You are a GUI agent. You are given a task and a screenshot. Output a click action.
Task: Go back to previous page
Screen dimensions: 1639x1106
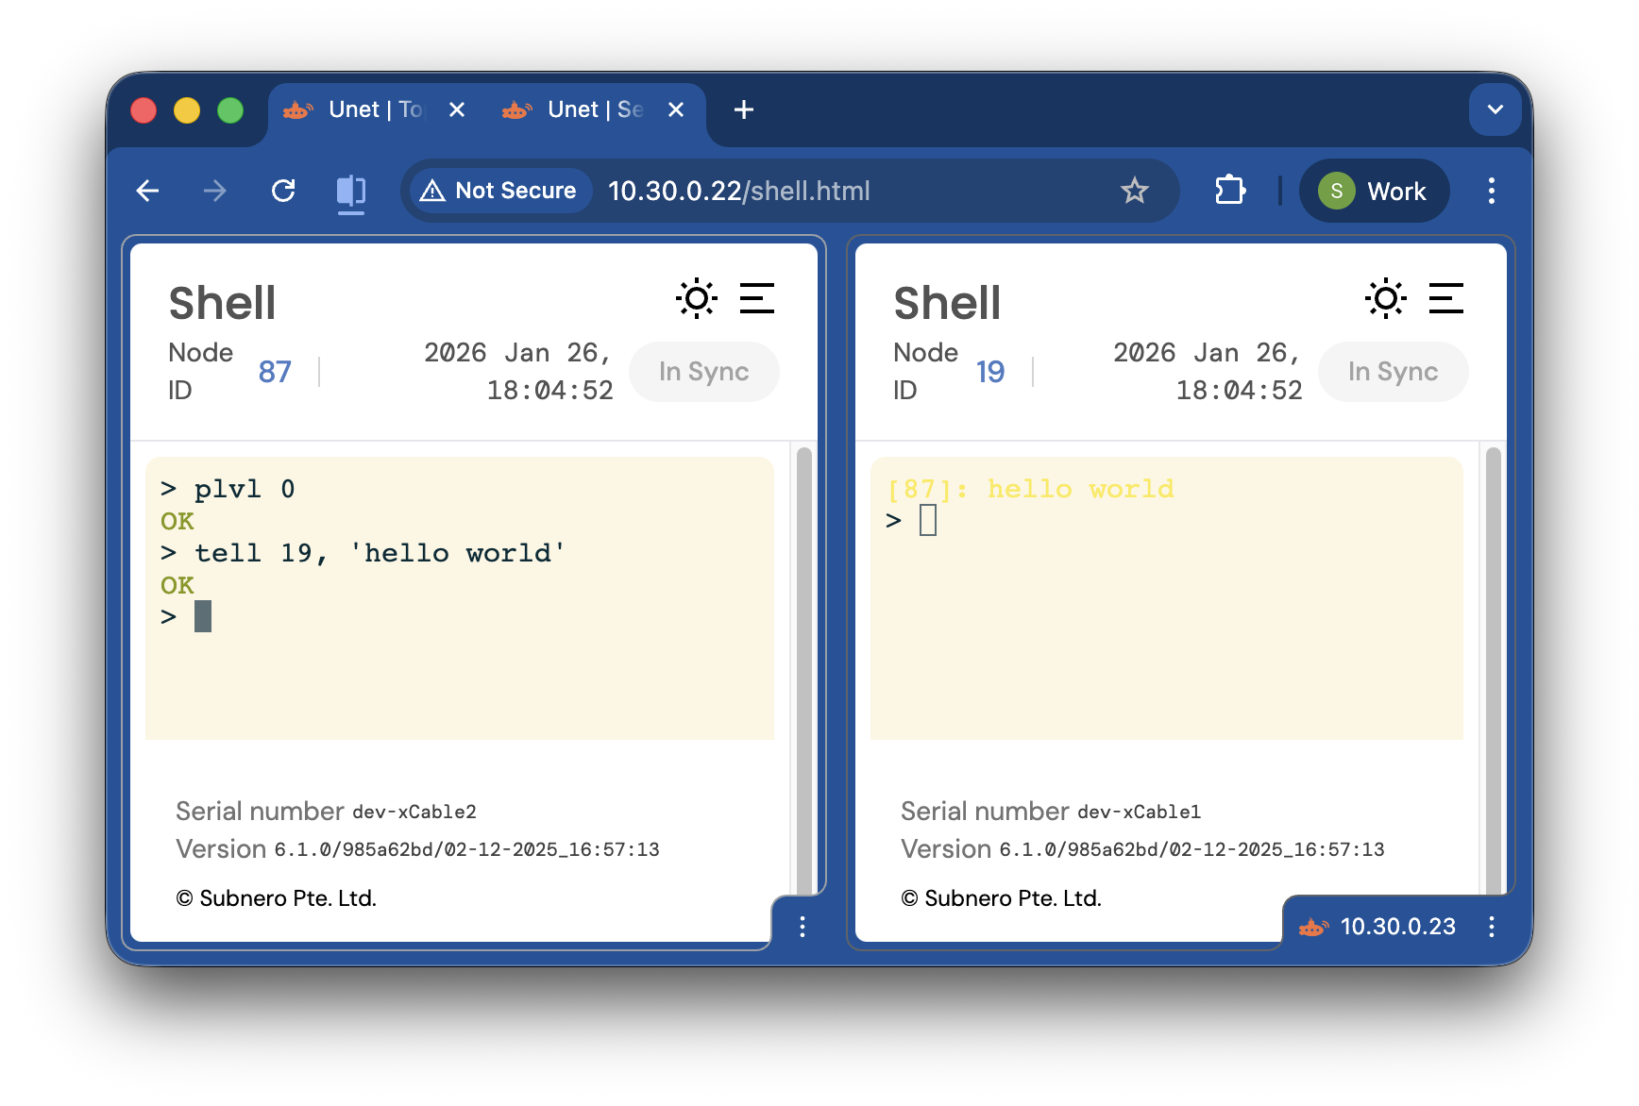[x=148, y=192]
